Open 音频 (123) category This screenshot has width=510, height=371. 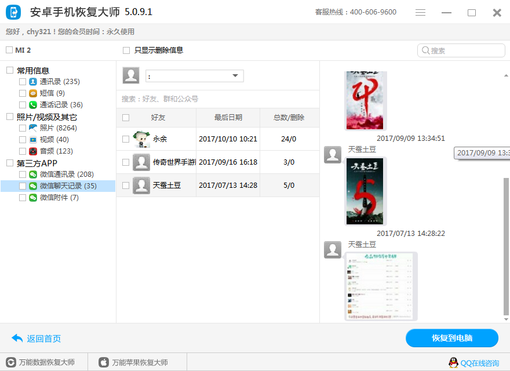56,151
